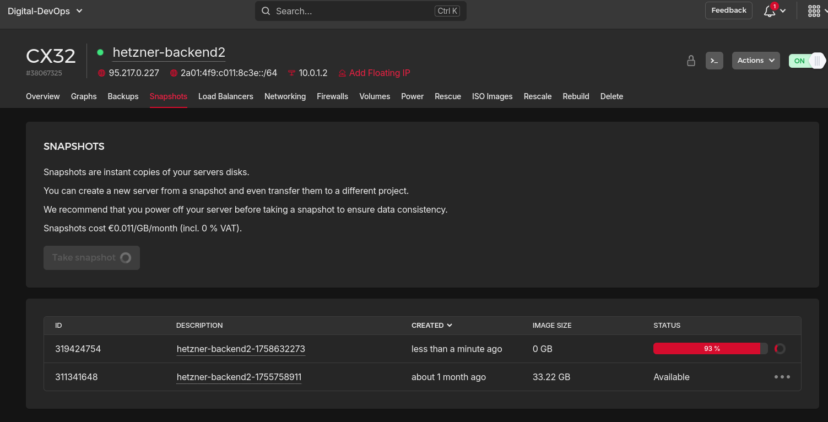Open the apps grid menu icon
This screenshot has width=828, height=422.
[814, 11]
